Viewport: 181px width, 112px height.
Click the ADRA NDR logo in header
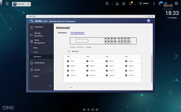click(39, 21)
